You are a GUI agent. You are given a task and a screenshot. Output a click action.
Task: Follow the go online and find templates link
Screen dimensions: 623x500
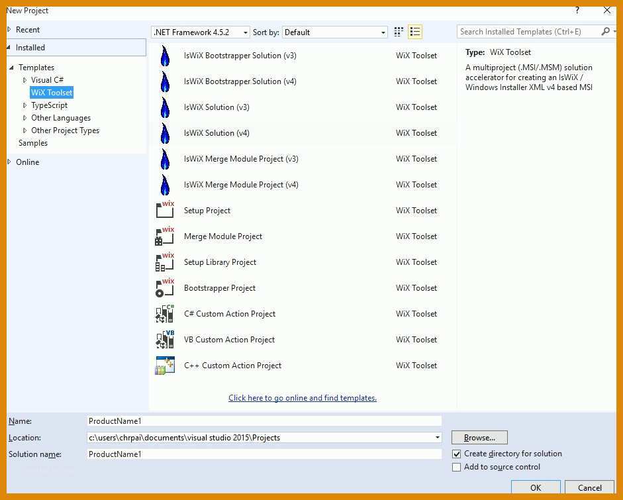[303, 398]
